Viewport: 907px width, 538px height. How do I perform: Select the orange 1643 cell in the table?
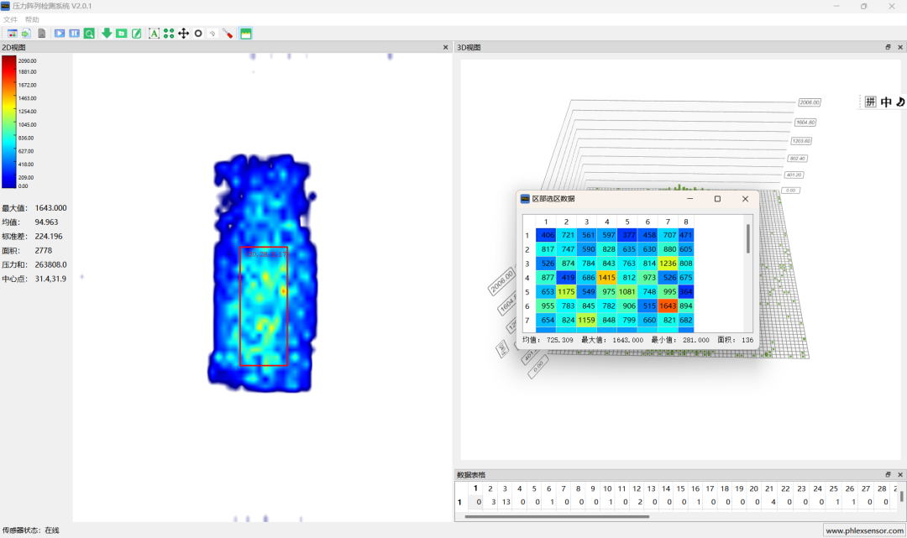coord(668,306)
